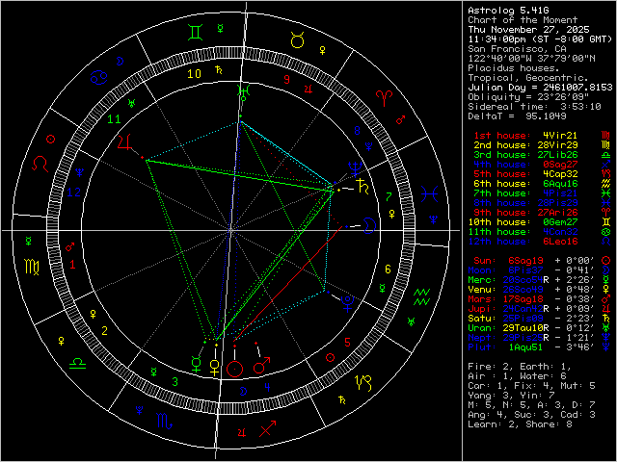Select the large Uranus glyph near the midheaven
617x462 pixels.
point(243,92)
